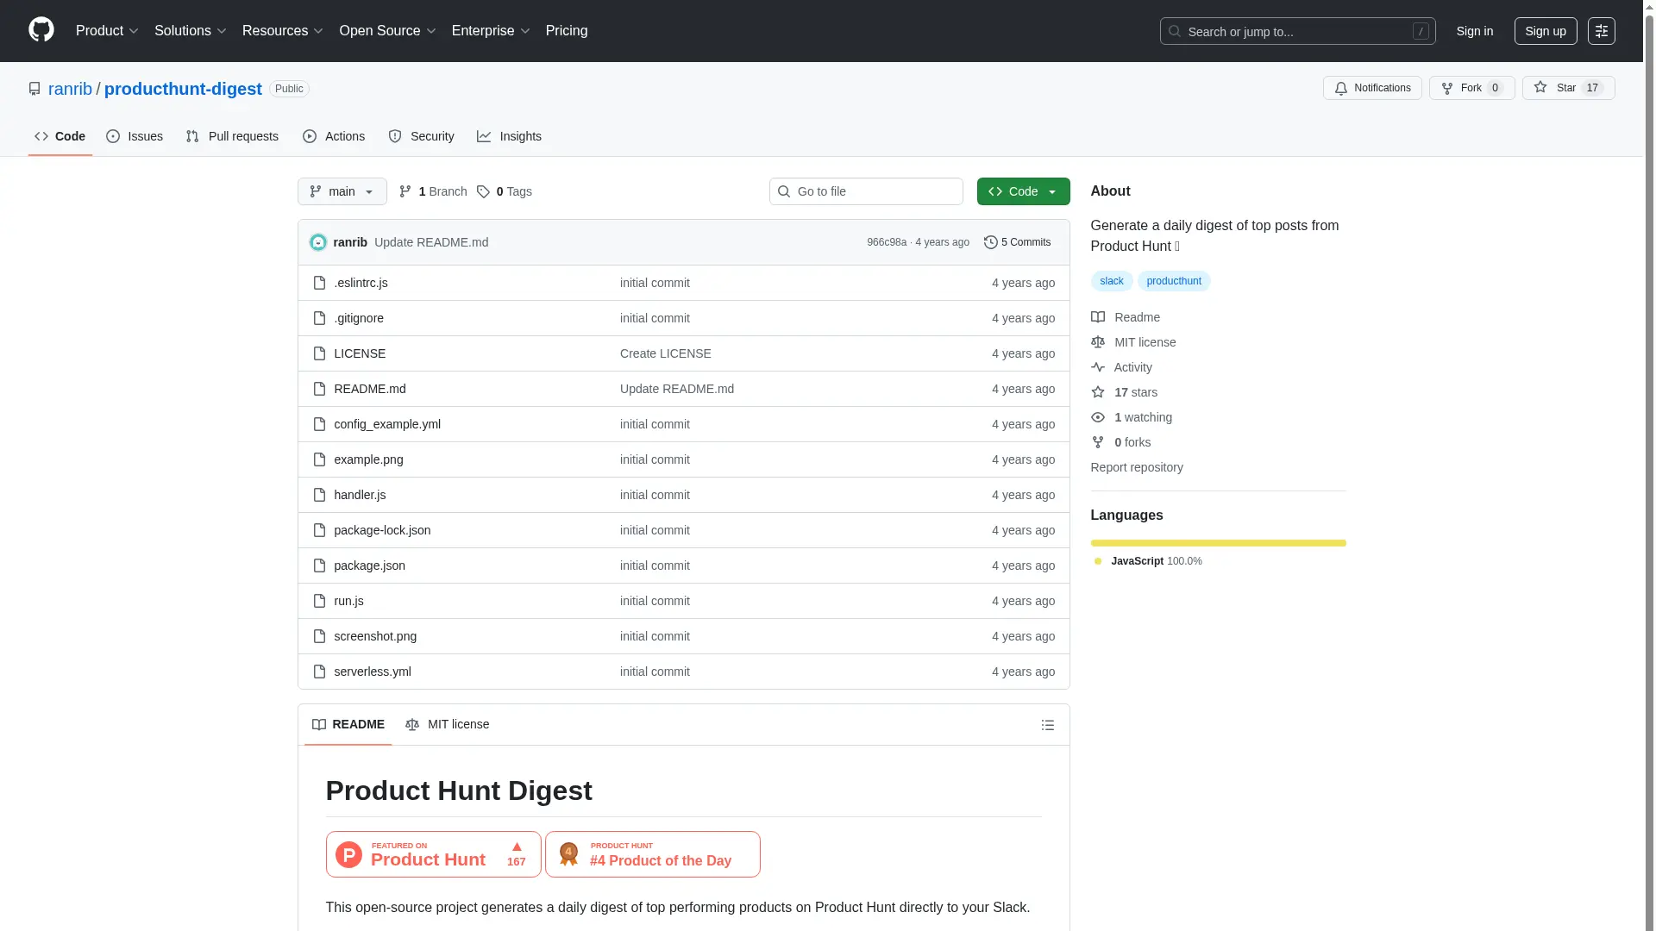Image resolution: width=1656 pixels, height=931 pixels.
Task: Open the command palette icon next to Sign in
Action: point(1603,31)
